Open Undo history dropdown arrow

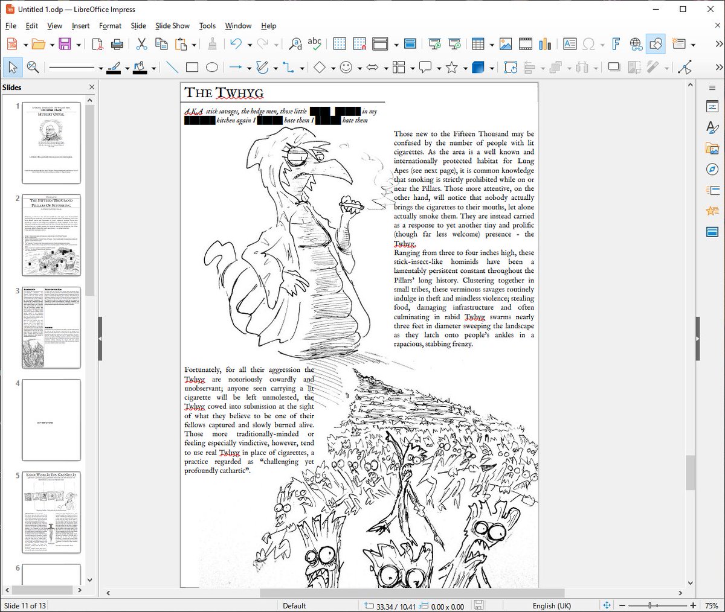(250, 45)
